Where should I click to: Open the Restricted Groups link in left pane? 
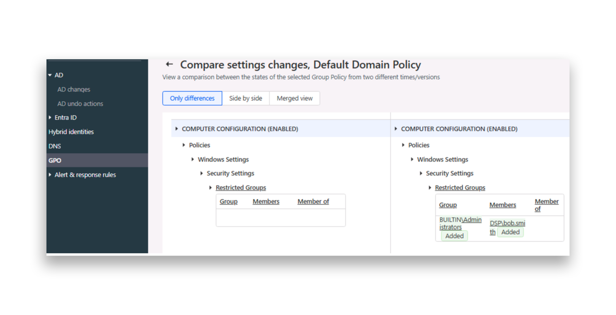(241, 187)
